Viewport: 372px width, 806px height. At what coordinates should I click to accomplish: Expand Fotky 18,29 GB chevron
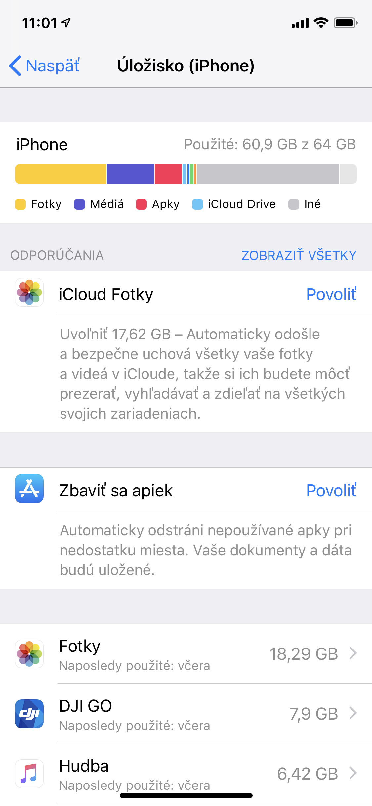click(353, 653)
